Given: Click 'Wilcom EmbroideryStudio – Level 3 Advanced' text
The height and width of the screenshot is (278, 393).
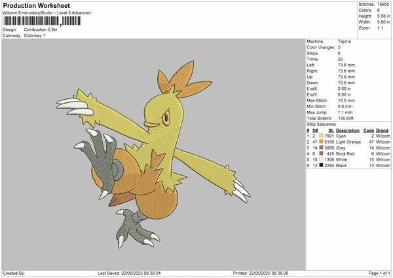Looking at the screenshot, I should tap(47, 13).
